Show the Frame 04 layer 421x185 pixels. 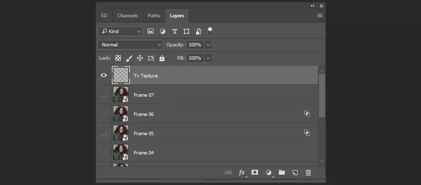click(x=104, y=152)
